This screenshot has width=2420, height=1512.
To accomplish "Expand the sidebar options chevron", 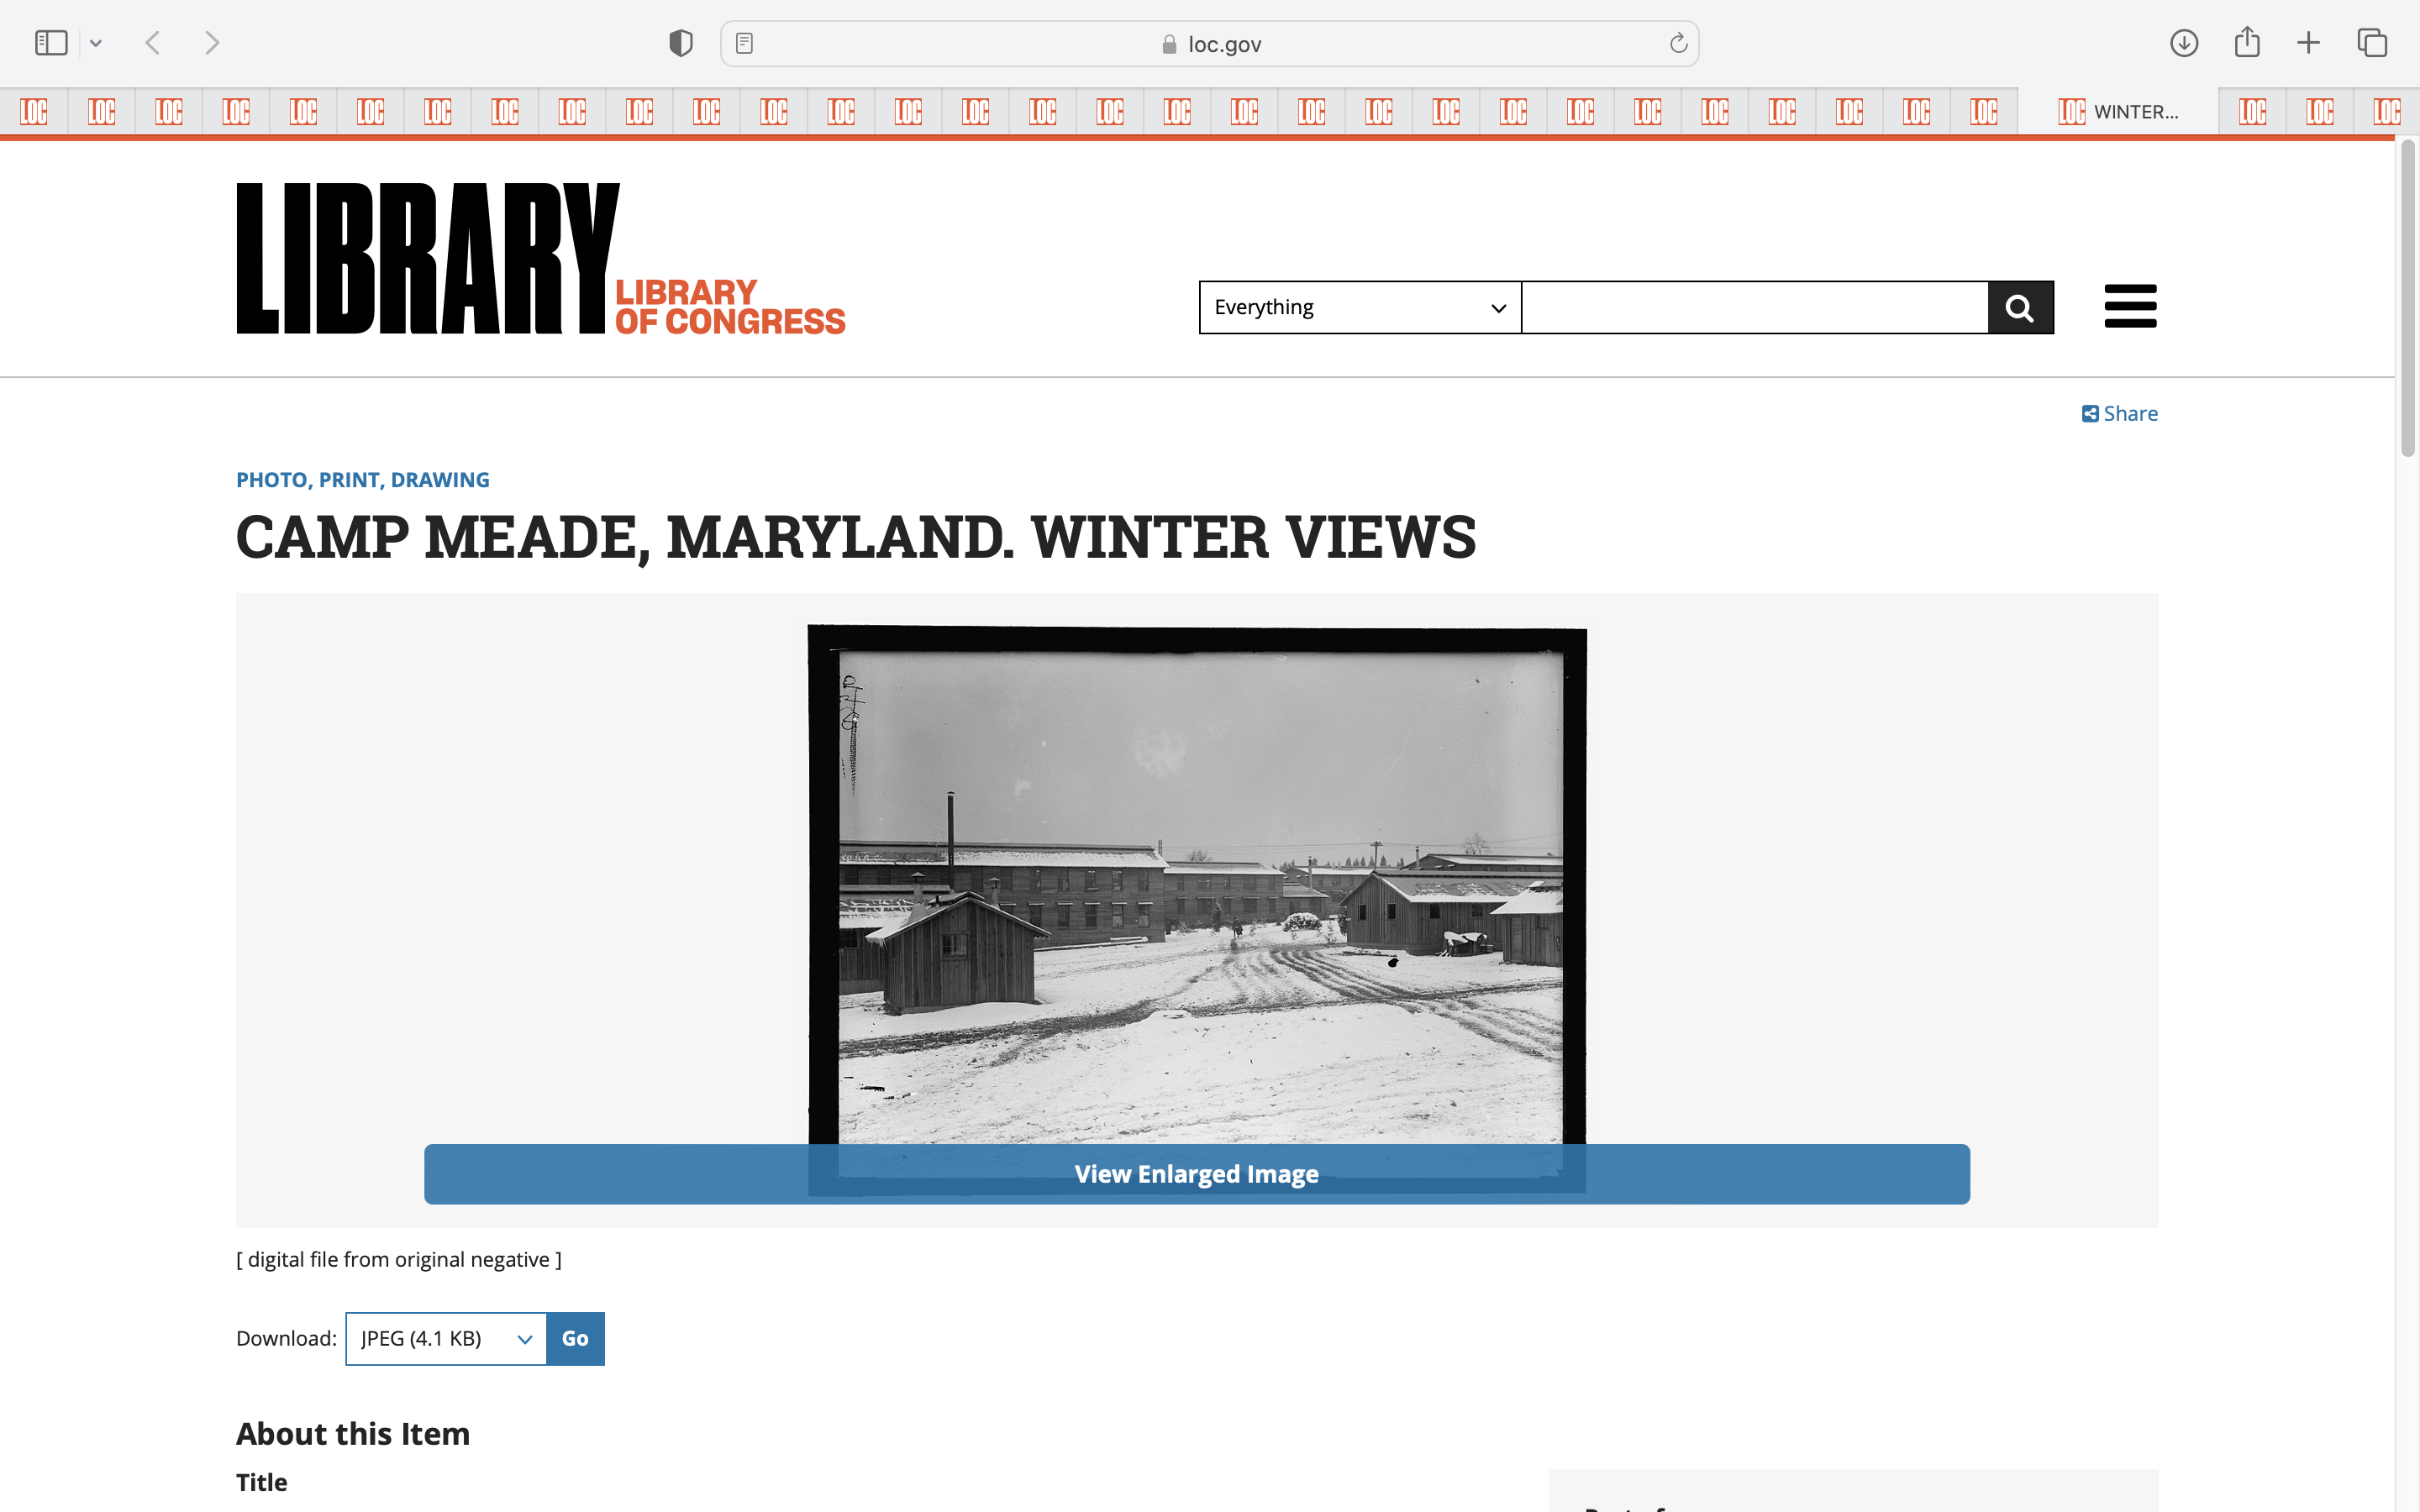I will [x=96, y=43].
